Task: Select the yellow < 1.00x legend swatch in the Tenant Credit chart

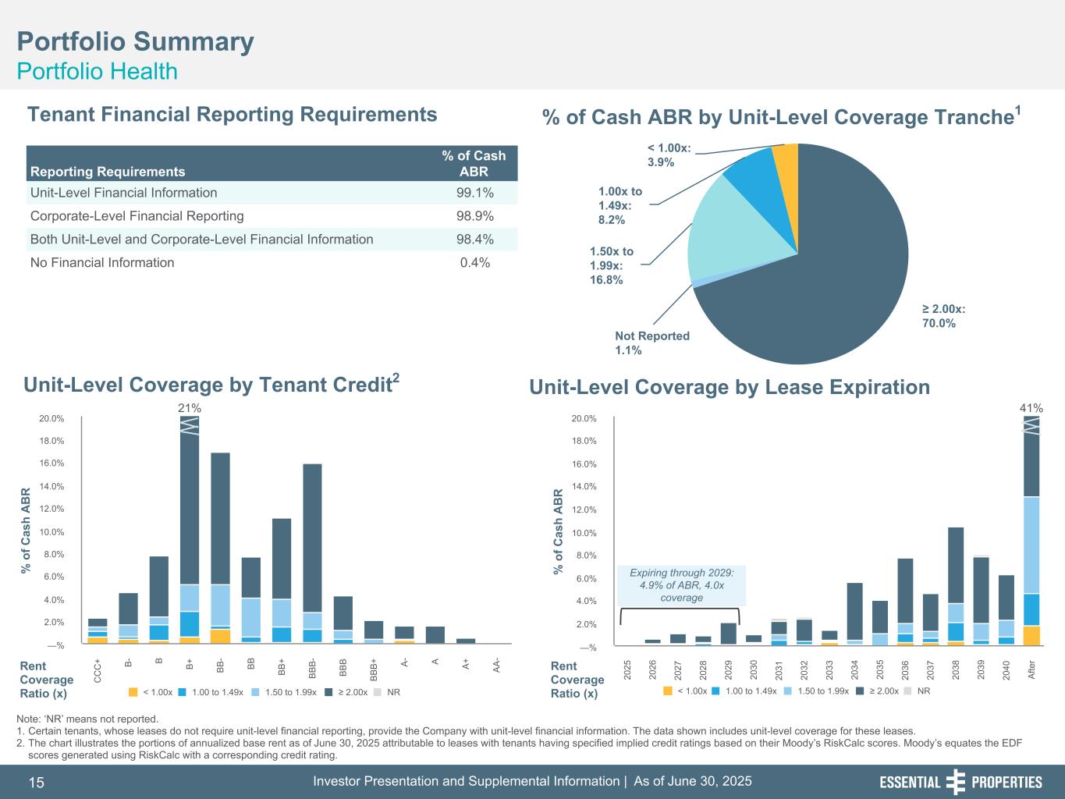Action: (x=133, y=692)
